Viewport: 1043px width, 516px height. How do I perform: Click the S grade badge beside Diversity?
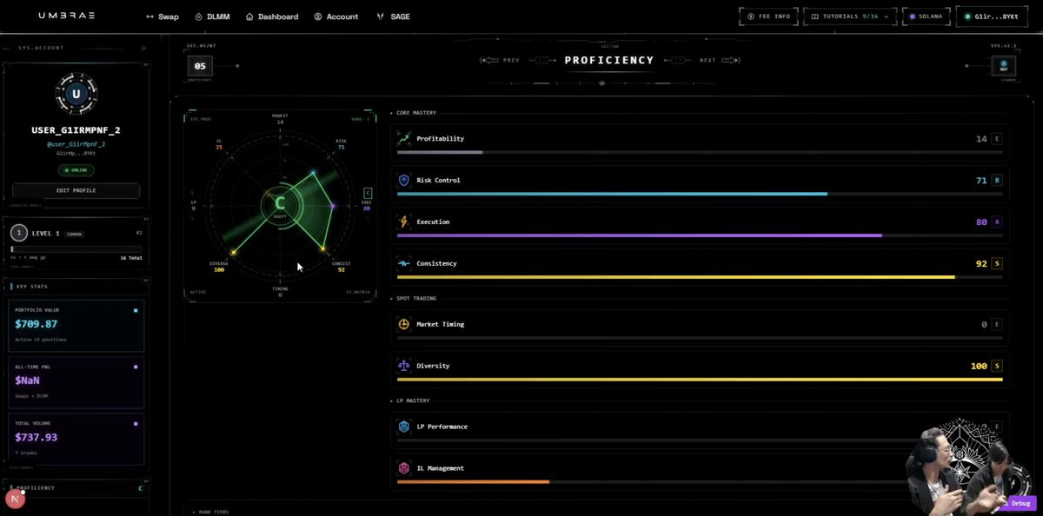(x=997, y=366)
